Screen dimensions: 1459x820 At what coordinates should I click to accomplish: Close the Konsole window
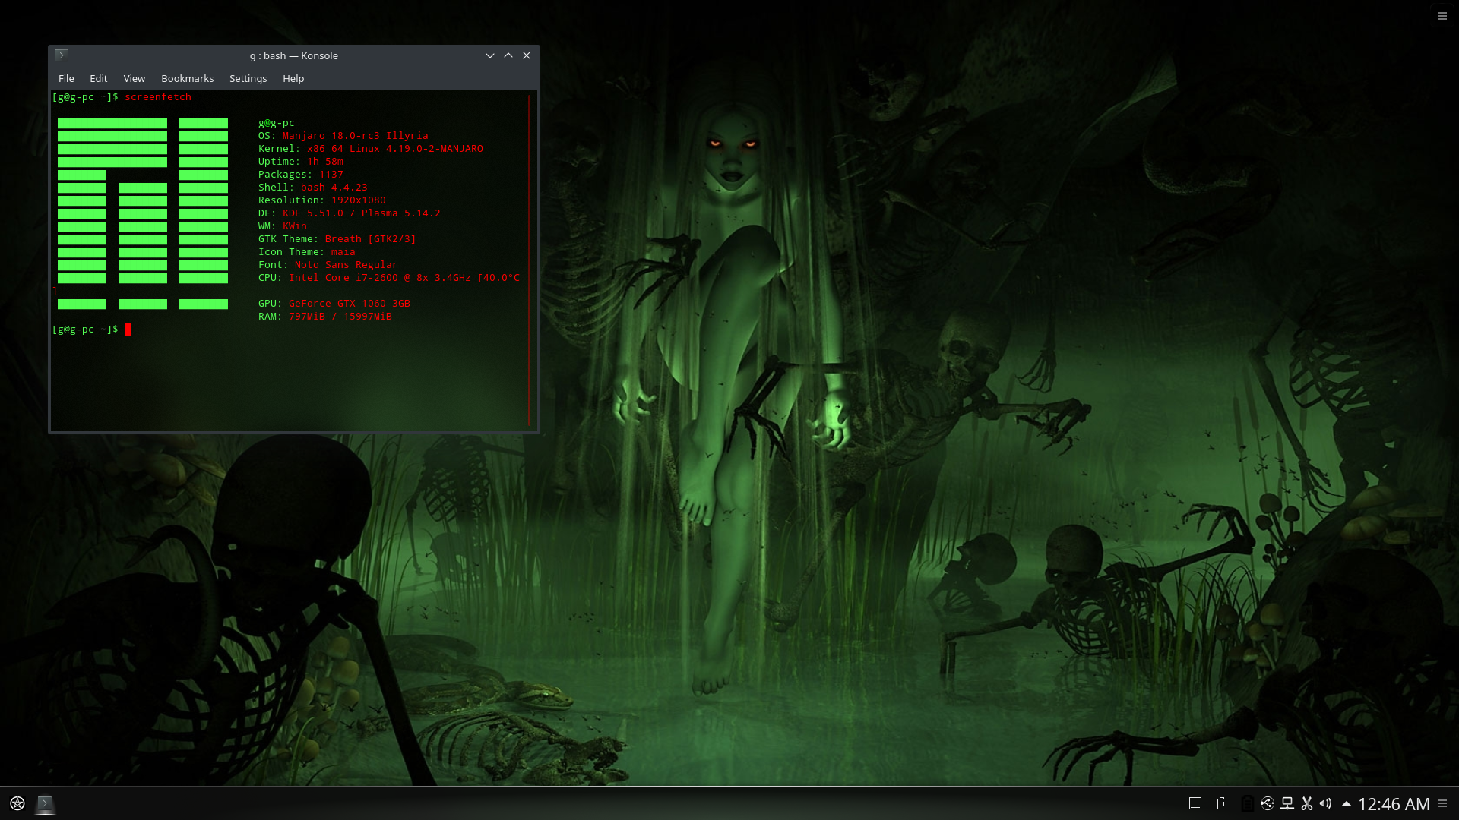(527, 55)
